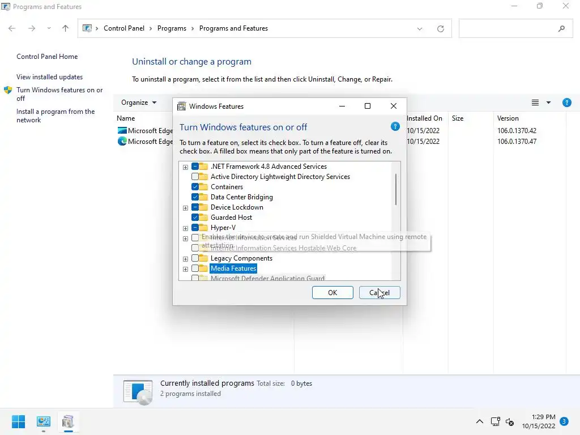Click Control Panel breadcrumb
Image resolution: width=580 pixels, height=435 pixels.
pyautogui.click(x=124, y=28)
